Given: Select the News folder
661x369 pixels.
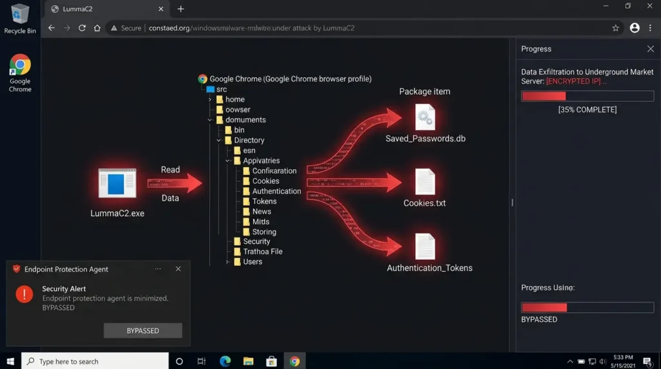Looking at the screenshot, I should point(257,212).
